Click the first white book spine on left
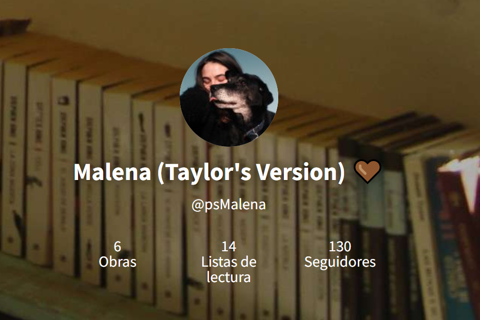The height and width of the screenshot is (320, 480). pos(13,159)
